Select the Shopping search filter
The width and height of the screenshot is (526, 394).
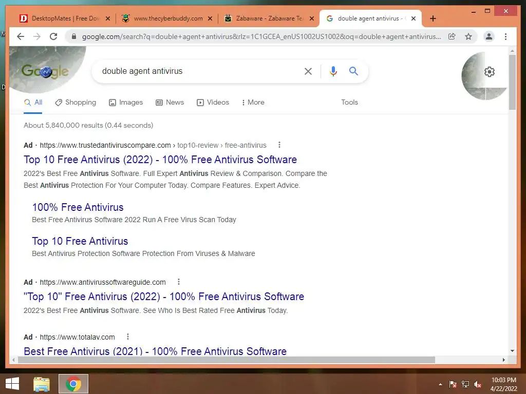point(76,103)
